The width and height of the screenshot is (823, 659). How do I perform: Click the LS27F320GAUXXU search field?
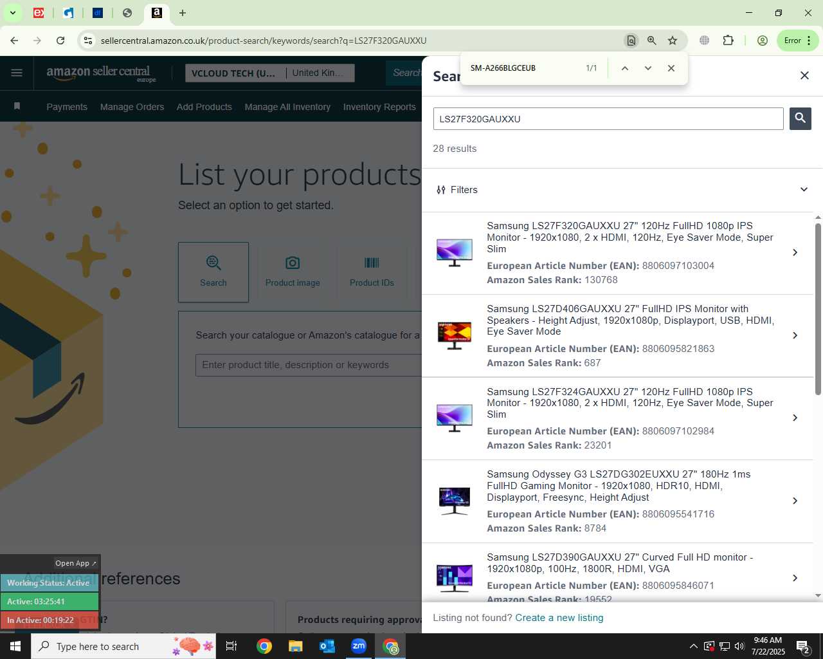608,119
